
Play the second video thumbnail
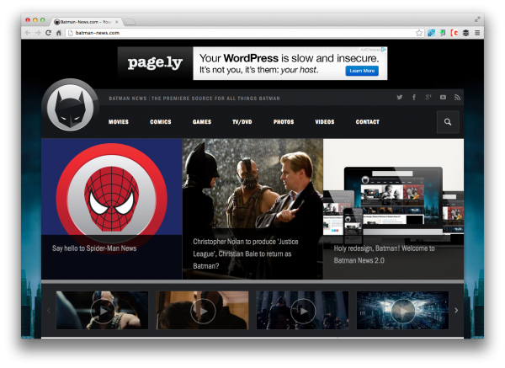click(202, 311)
